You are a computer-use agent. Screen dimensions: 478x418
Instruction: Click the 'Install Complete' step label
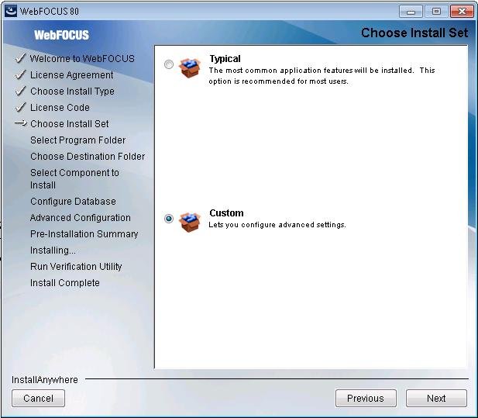coord(64,283)
